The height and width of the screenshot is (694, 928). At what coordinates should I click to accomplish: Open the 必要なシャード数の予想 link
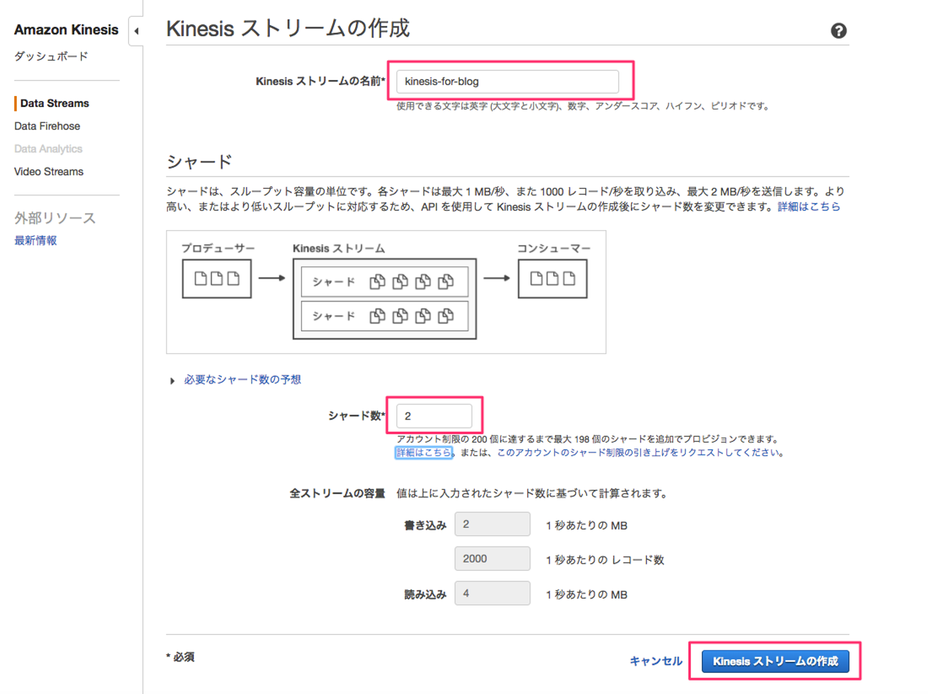(x=242, y=380)
